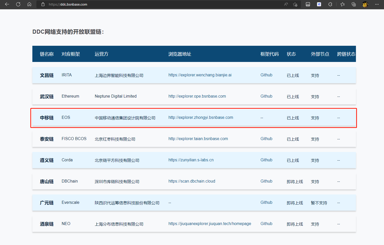Click the 浏览器地址 column header

point(180,54)
